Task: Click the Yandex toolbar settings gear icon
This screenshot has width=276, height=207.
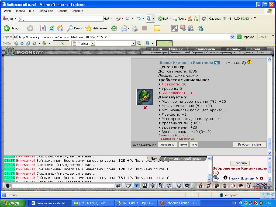Action: click(x=204, y=19)
